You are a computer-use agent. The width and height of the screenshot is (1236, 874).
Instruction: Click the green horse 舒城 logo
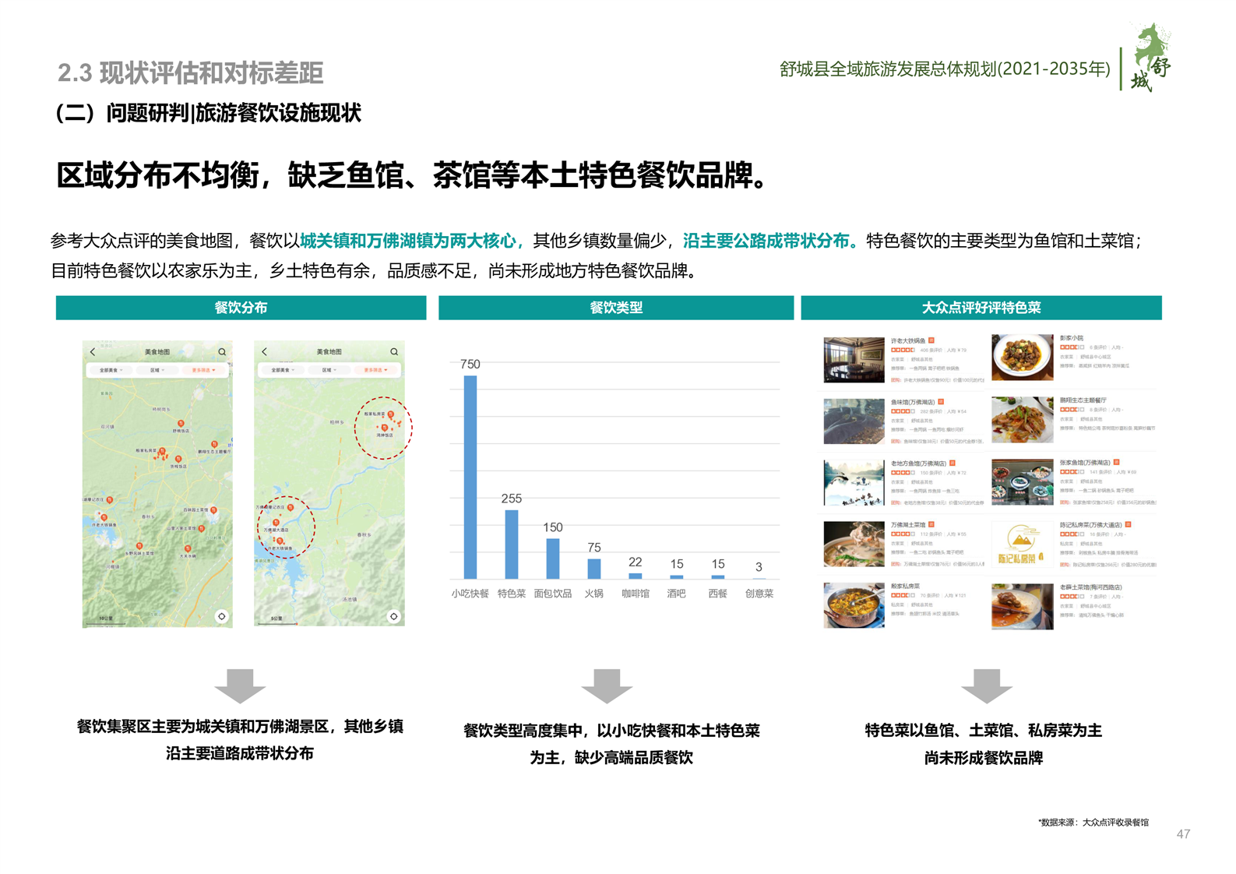tap(1150, 57)
